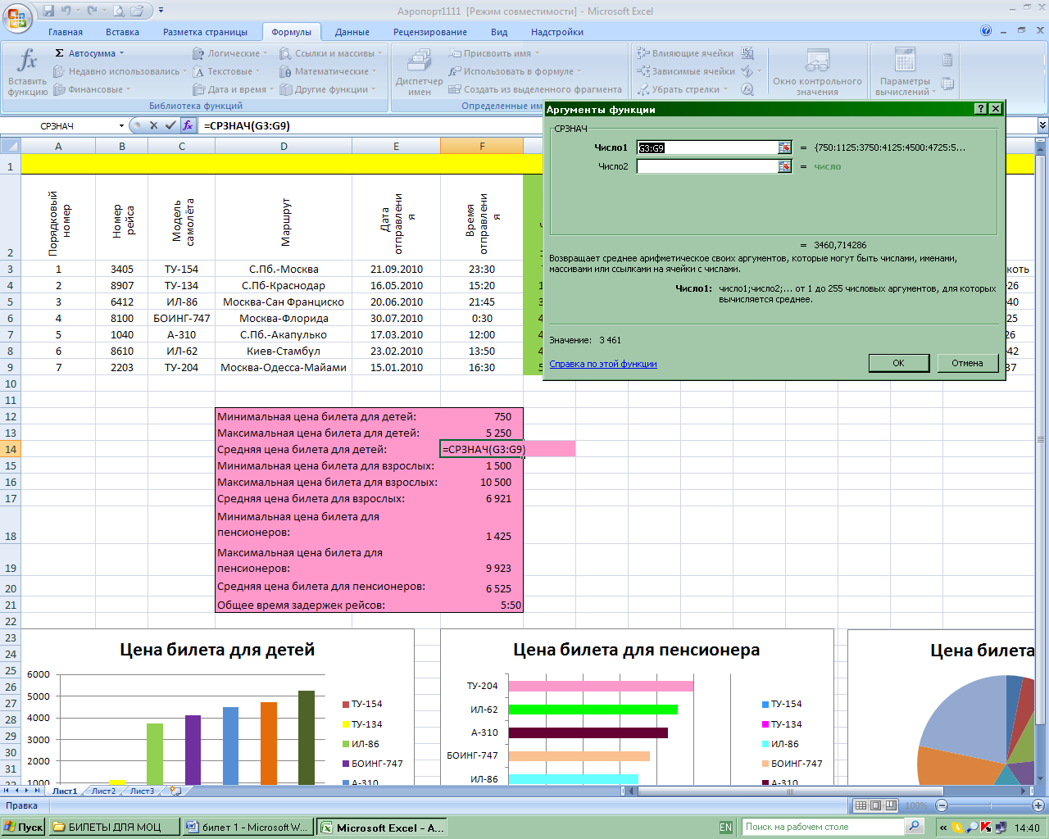Click the zoom in plus button
Image resolution: width=1049 pixels, height=839 pixels.
pos(1038,805)
